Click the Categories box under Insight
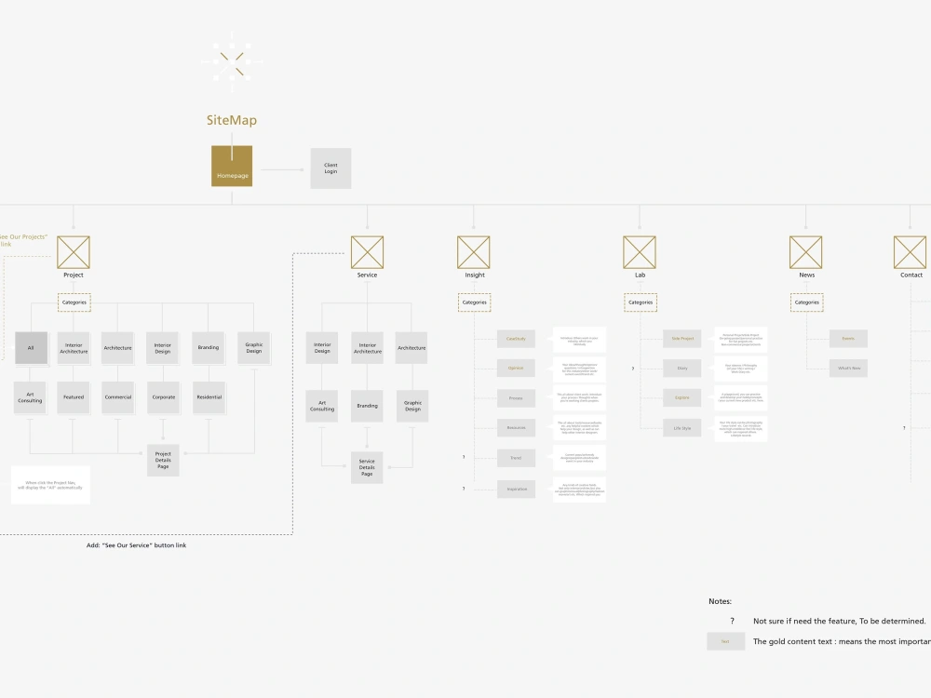931x698 pixels. (475, 302)
